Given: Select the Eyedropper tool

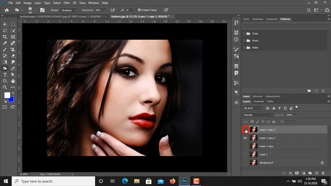Looking at the screenshot, I should click(5, 43).
